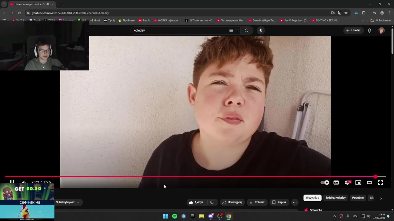The image size is (394, 221).
Task: Open the Utwórz create menu
Action: [x=353, y=30]
